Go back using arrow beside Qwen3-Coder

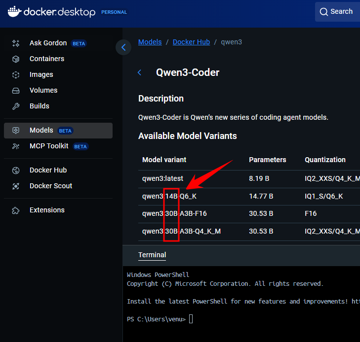[139, 72]
